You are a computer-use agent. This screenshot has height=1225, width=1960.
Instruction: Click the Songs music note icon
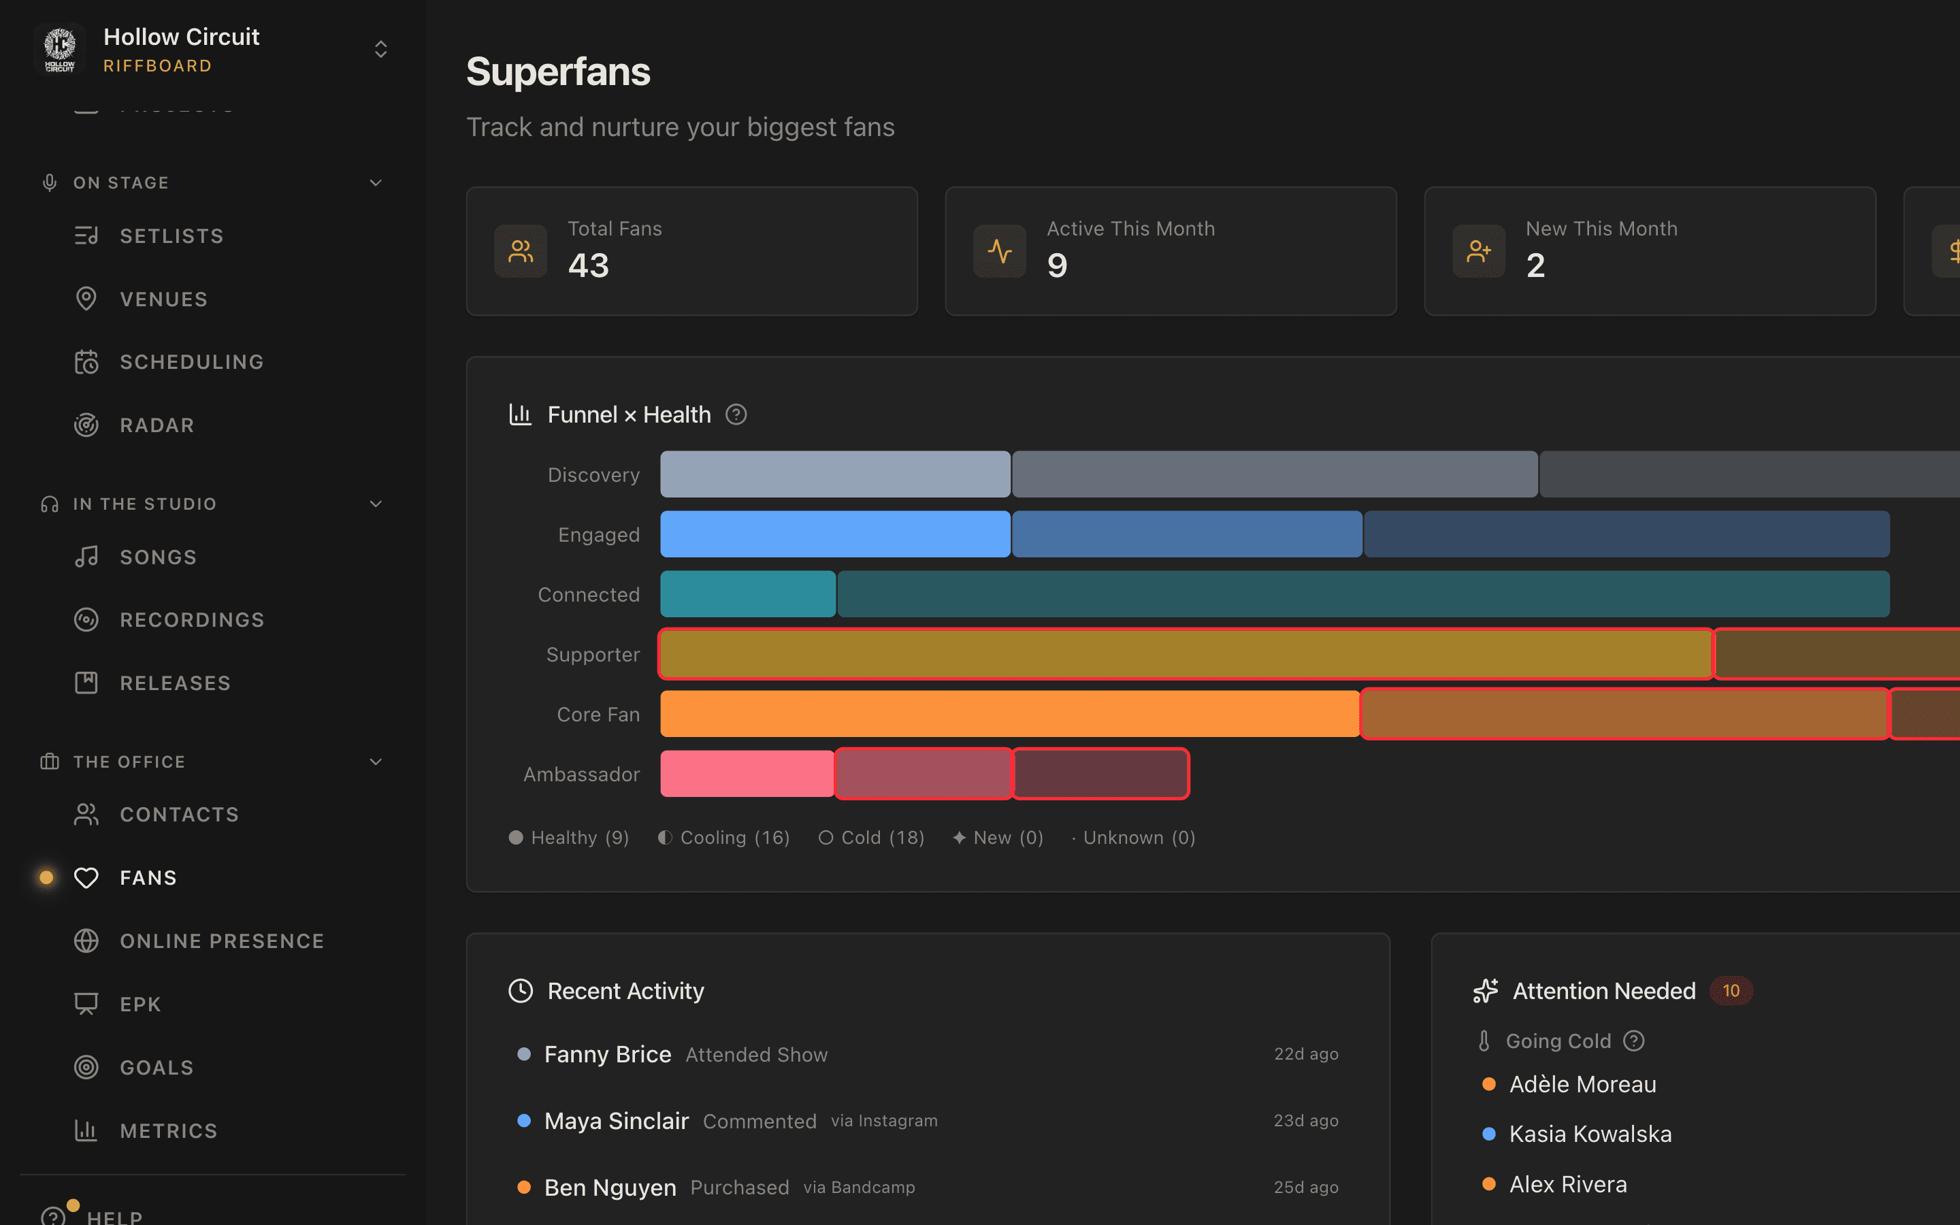point(86,557)
